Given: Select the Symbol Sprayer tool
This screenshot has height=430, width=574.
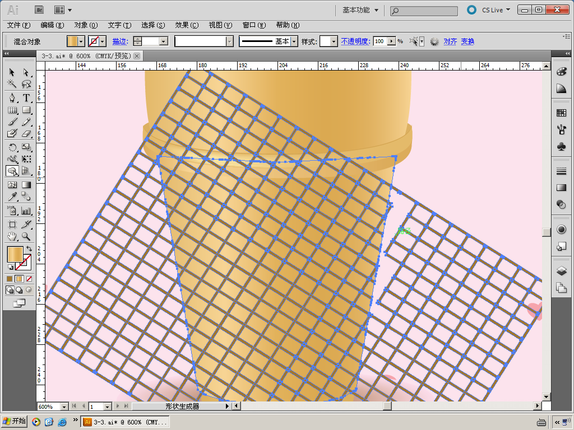Looking at the screenshot, I should pyautogui.click(x=12, y=211).
